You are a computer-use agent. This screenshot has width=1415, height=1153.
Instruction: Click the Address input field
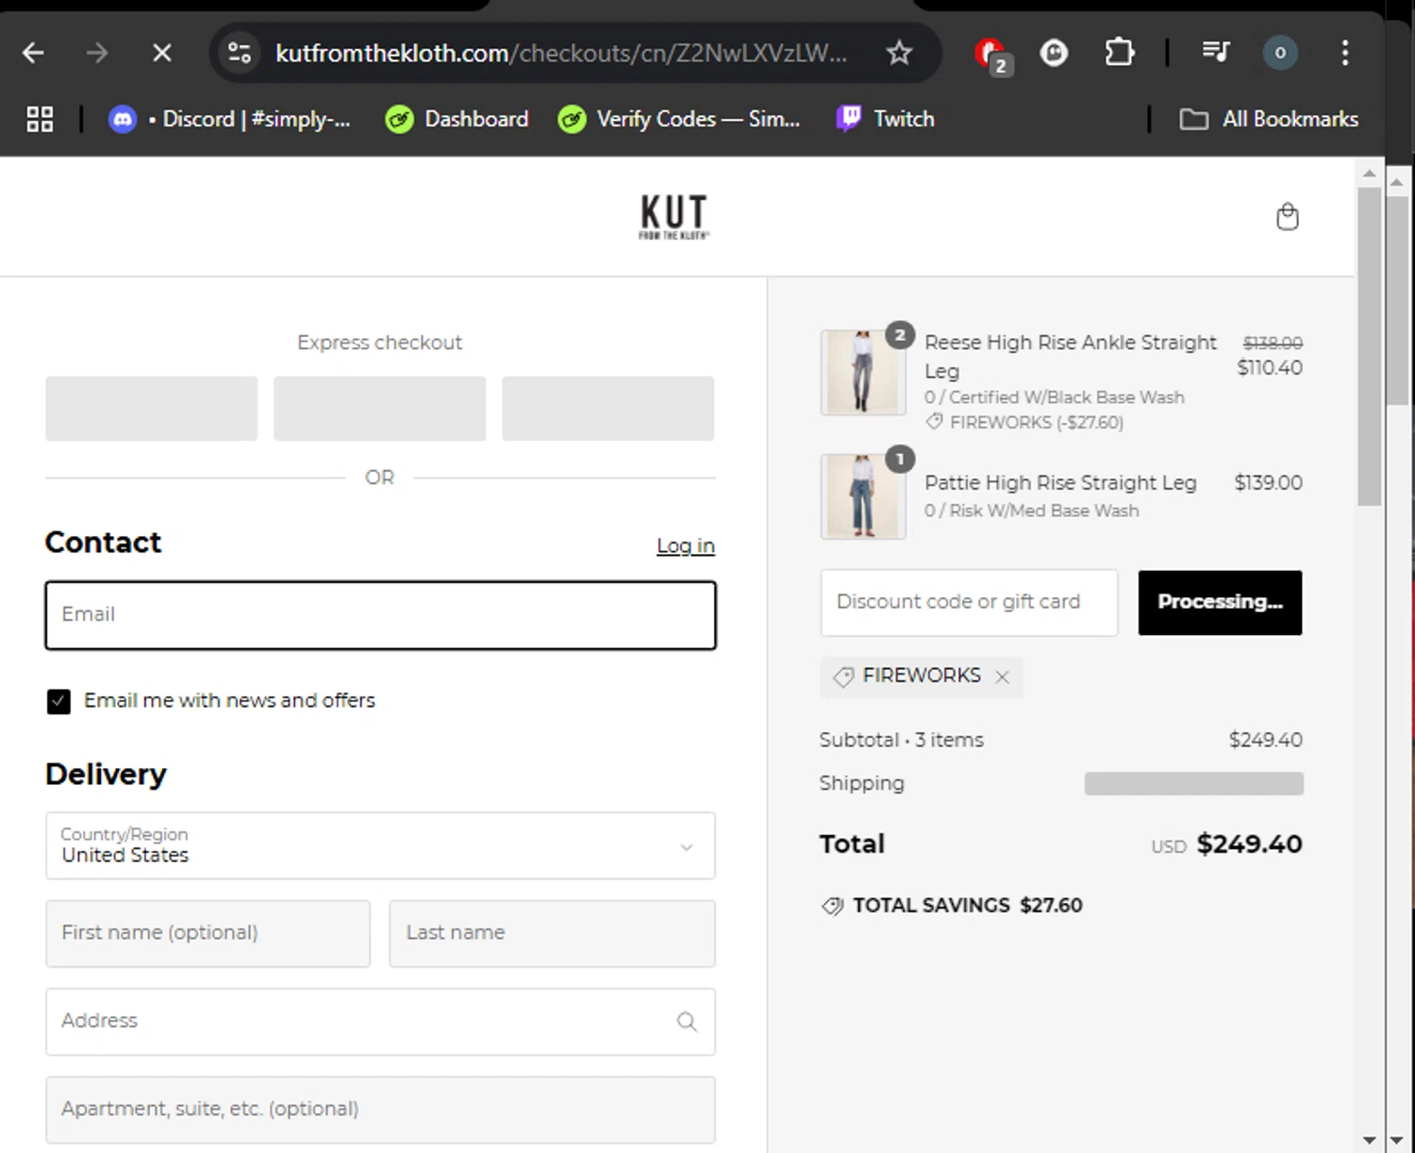(x=380, y=1022)
